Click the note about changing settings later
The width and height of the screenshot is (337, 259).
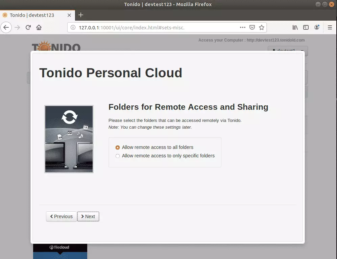(x=150, y=127)
